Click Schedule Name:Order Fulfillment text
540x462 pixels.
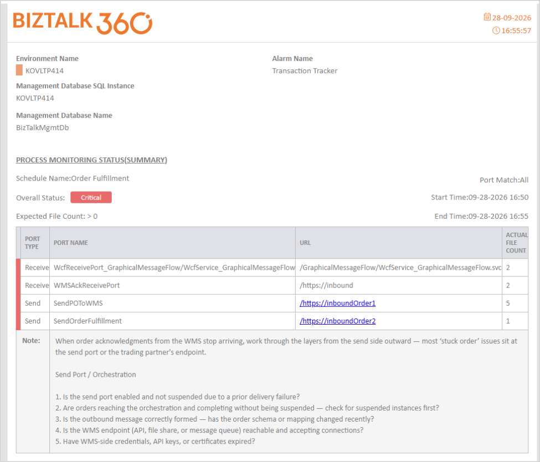(x=73, y=178)
